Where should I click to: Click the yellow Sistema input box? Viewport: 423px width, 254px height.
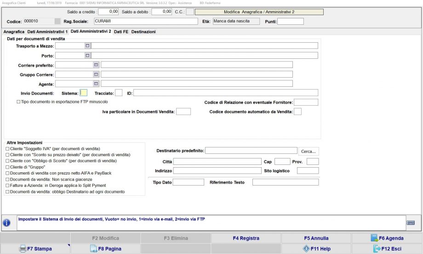click(x=83, y=93)
